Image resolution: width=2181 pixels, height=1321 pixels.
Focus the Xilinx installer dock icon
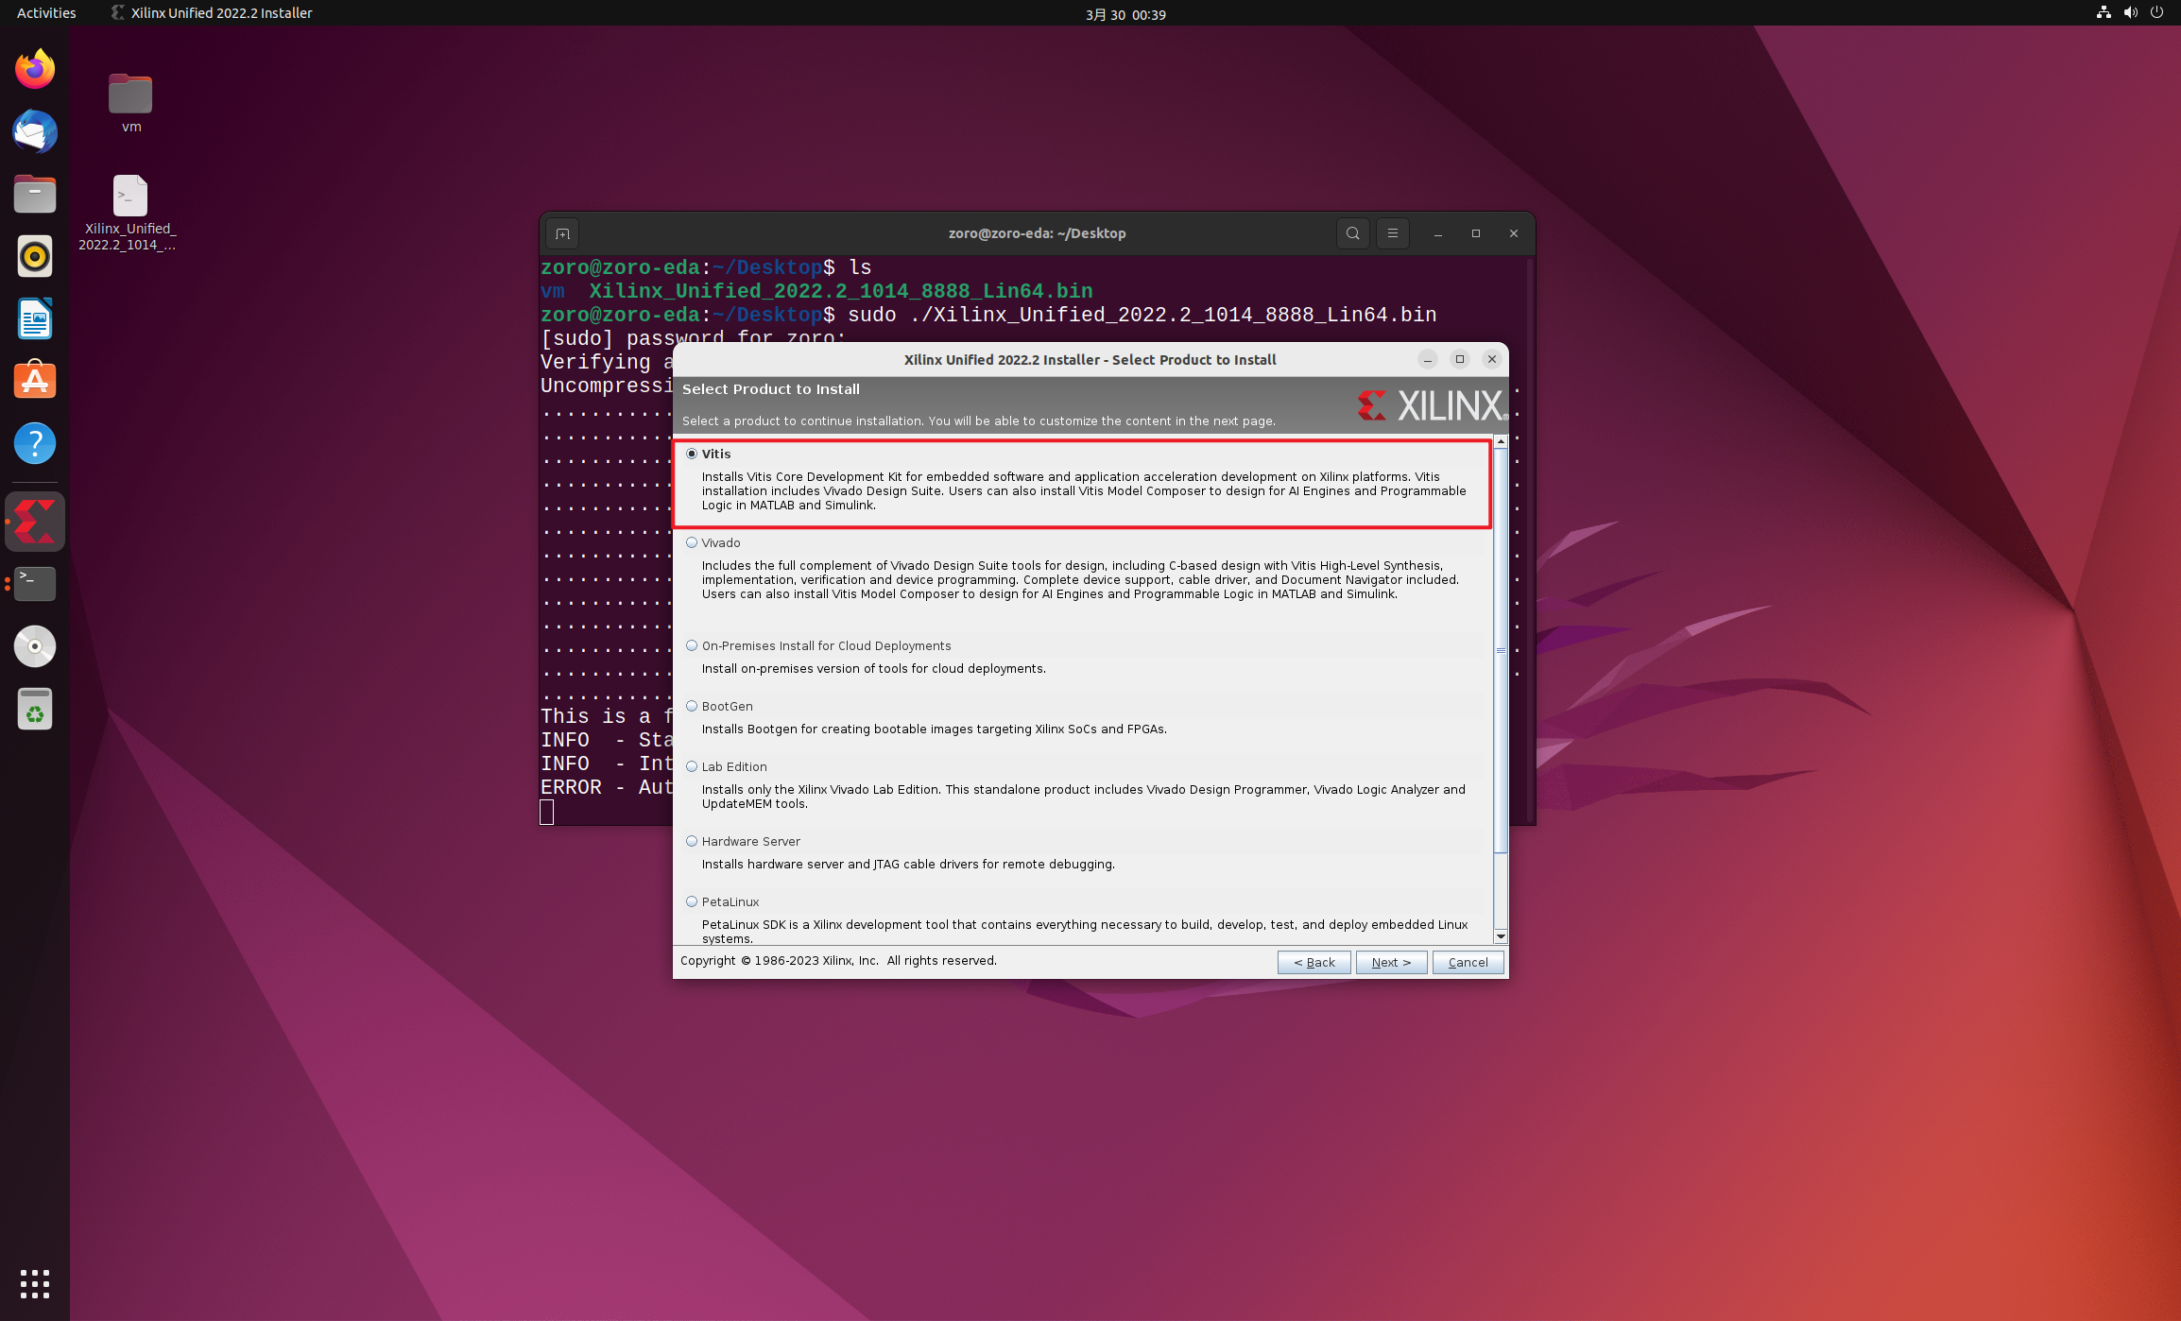point(35,522)
